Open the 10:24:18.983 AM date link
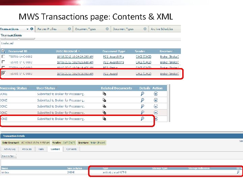Screen dimensions: 243x182 (x=75, y=74)
